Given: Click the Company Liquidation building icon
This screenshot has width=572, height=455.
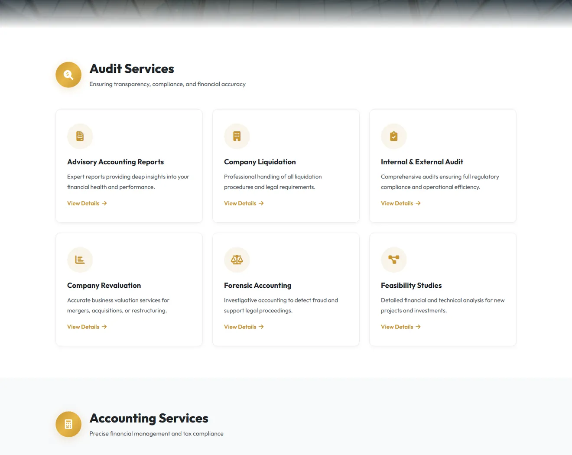Looking at the screenshot, I should coord(237,136).
